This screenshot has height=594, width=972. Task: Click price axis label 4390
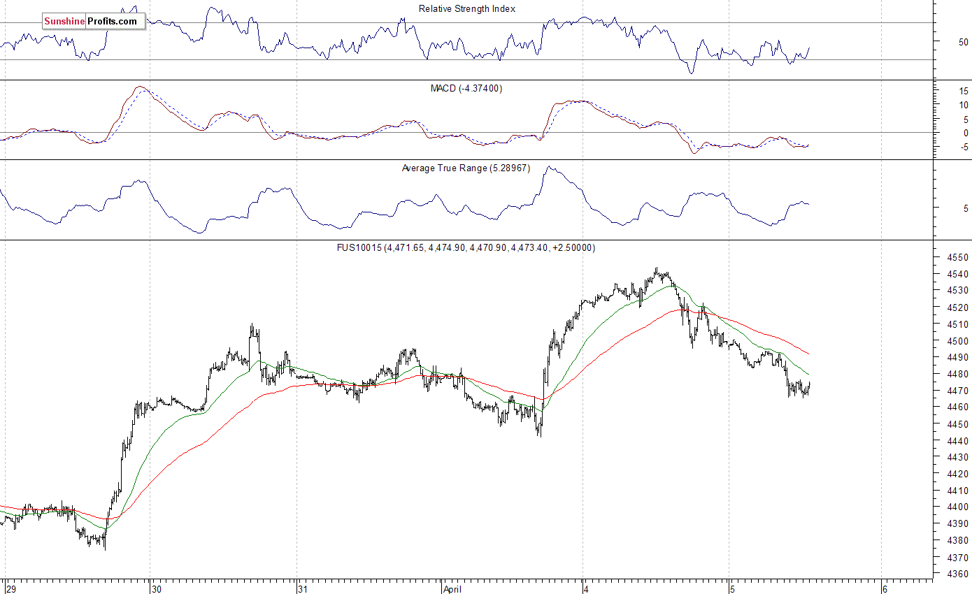tap(958, 524)
